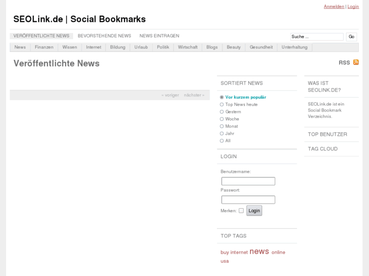The width and height of the screenshot is (369, 276).
Task: Open the 'Urlaub' category
Action: [x=141, y=47]
